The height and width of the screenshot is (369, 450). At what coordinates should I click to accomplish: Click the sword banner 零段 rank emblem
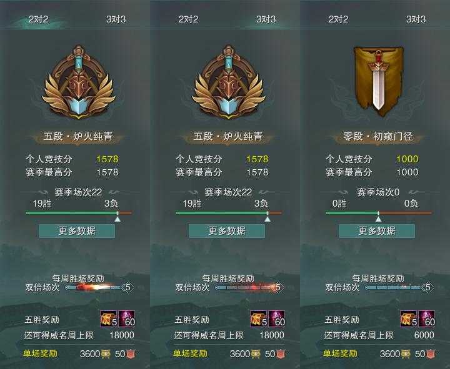tap(378, 81)
